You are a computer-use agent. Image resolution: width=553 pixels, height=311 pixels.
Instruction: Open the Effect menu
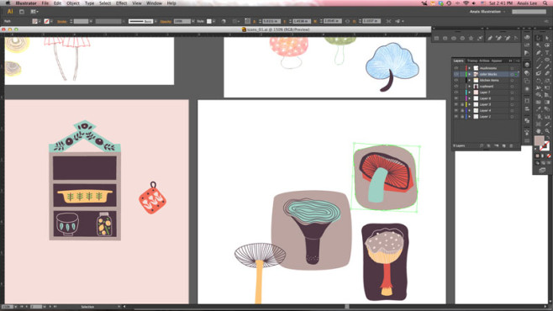point(121,3)
